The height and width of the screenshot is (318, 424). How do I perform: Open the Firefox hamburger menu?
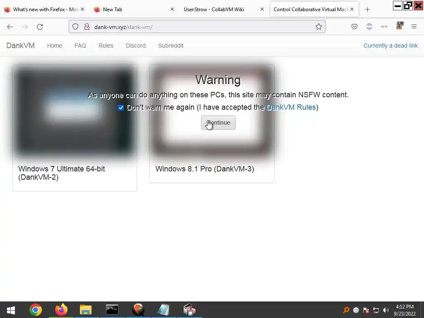click(414, 26)
